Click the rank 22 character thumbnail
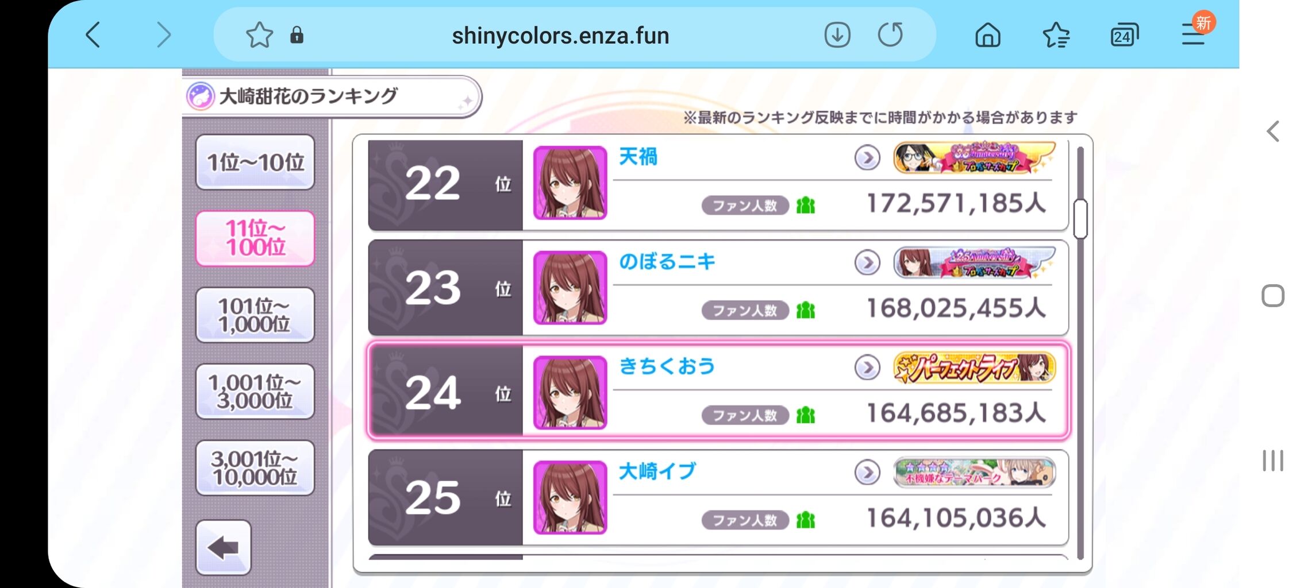 tap(570, 183)
